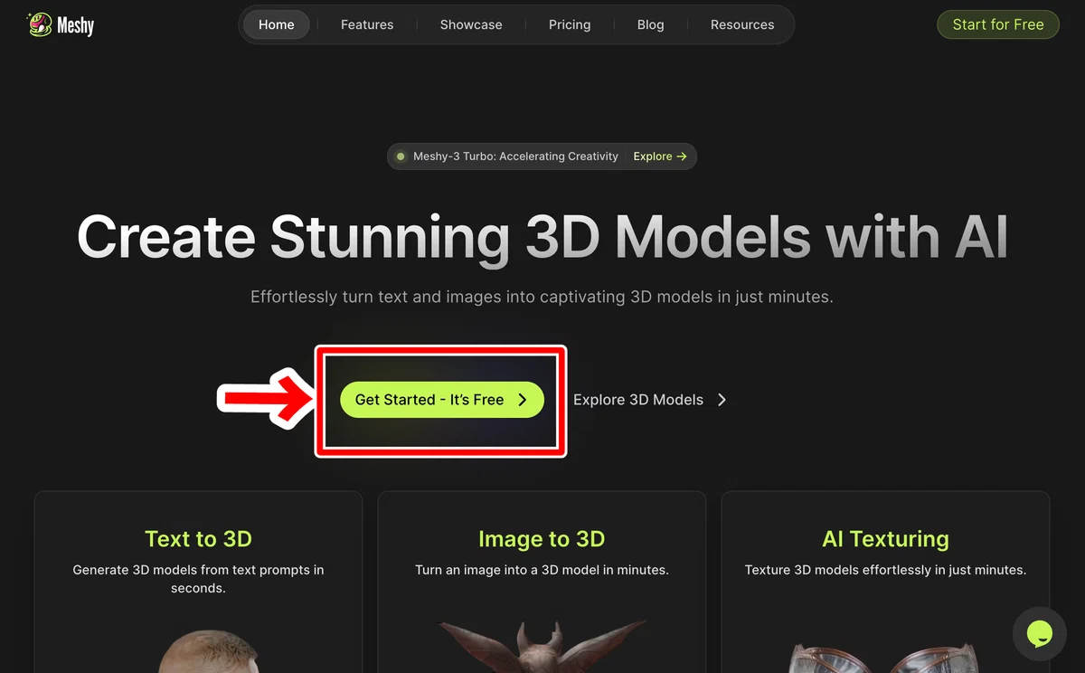Open the Showcase page
Viewport: 1085px width, 673px height.
pos(471,24)
